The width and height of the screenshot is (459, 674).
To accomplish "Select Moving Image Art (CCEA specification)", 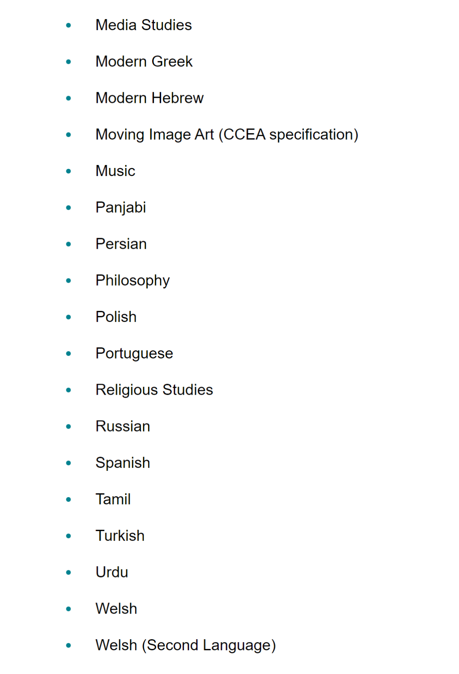I will 227,135.
